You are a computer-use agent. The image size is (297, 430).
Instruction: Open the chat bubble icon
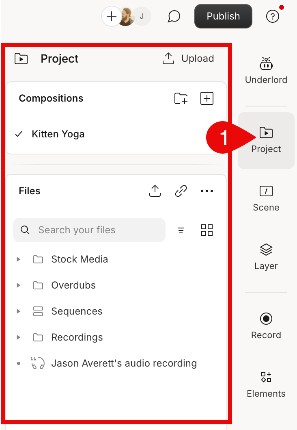pos(174,16)
